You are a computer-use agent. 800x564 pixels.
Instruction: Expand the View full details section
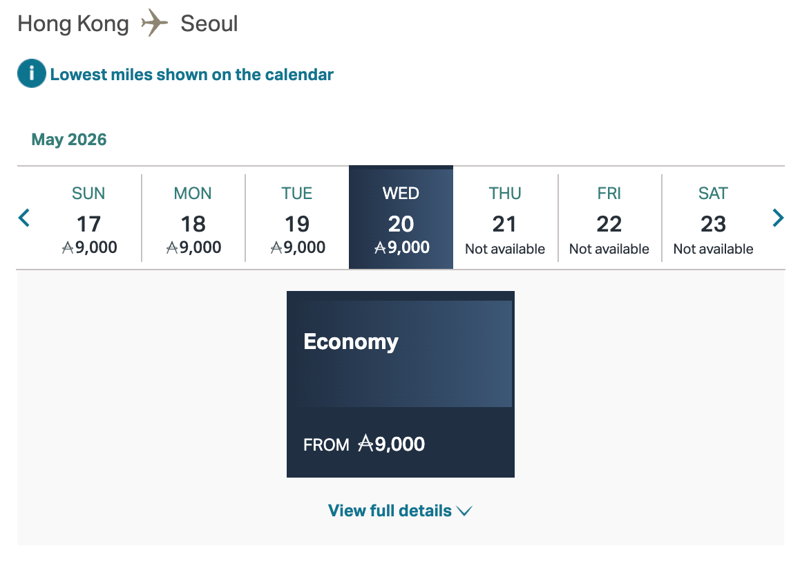pyautogui.click(x=399, y=511)
